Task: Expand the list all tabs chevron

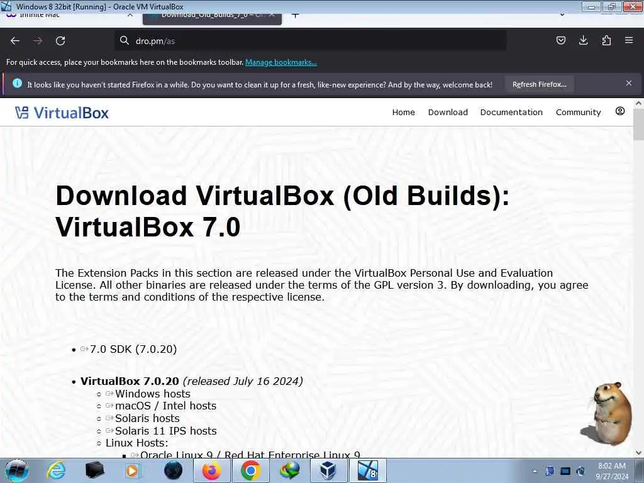Action: pyautogui.click(x=562, y=15)
